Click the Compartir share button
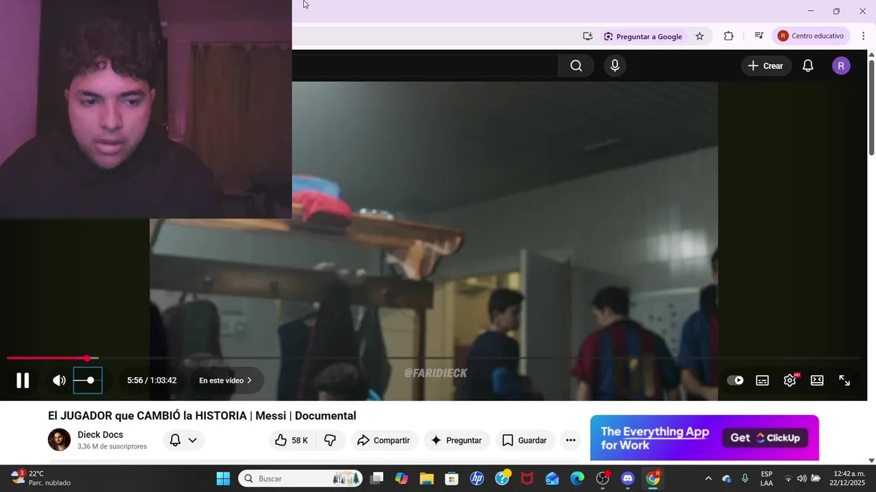This screenshot has width=876, height=492. (x=383, y=440)
